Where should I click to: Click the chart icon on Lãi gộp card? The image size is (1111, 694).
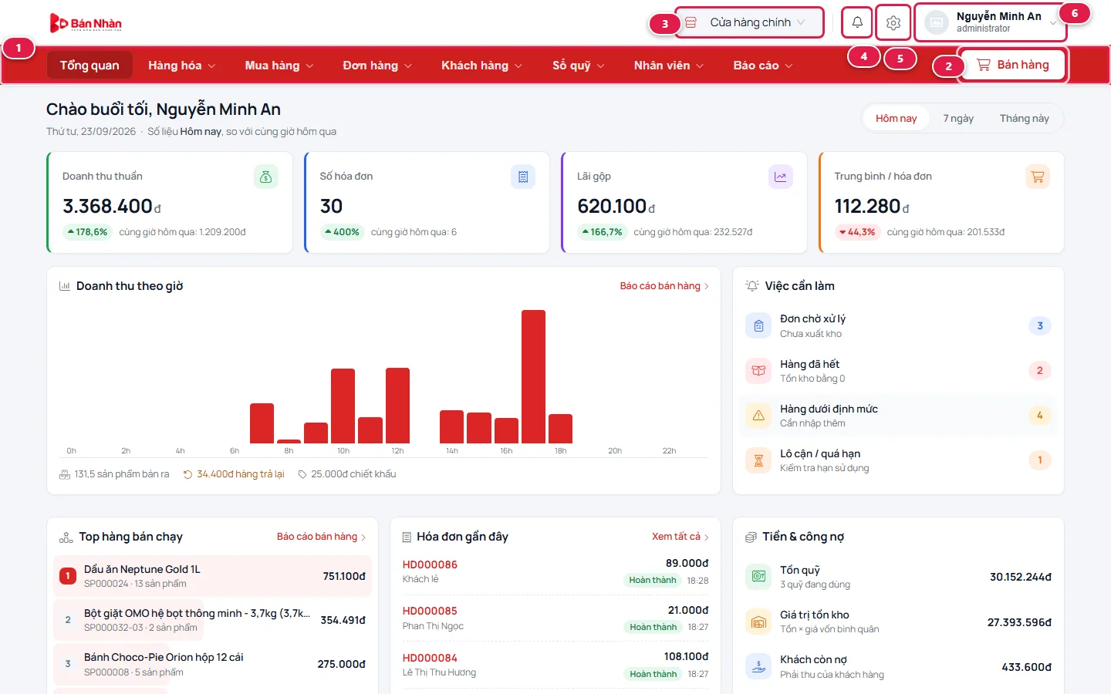[x=781, y=177]
